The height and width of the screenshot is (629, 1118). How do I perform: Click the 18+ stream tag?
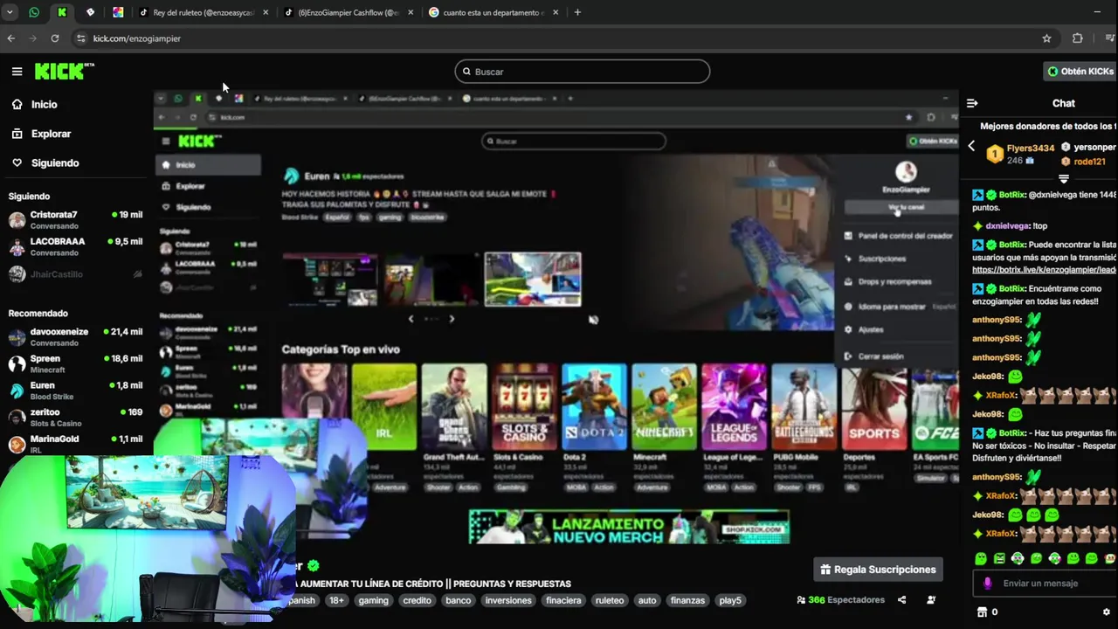pyautogui.click(x=336, y=601)
